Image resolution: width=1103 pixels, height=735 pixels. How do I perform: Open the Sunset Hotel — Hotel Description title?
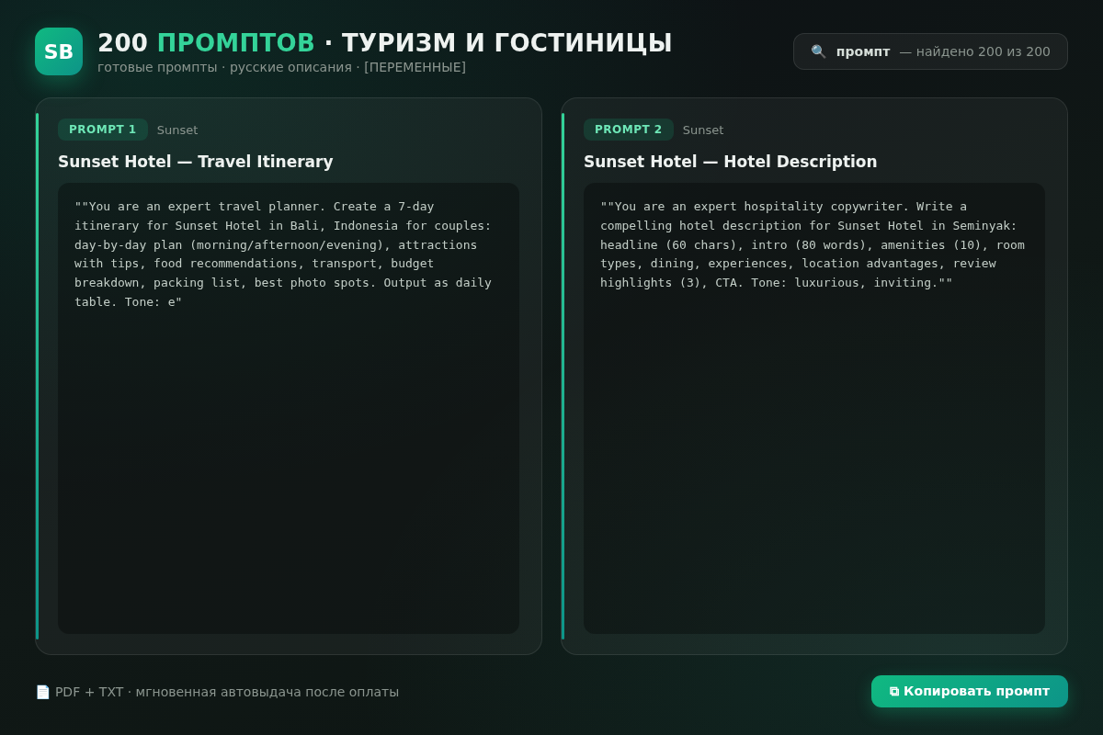tap(731, 162)
